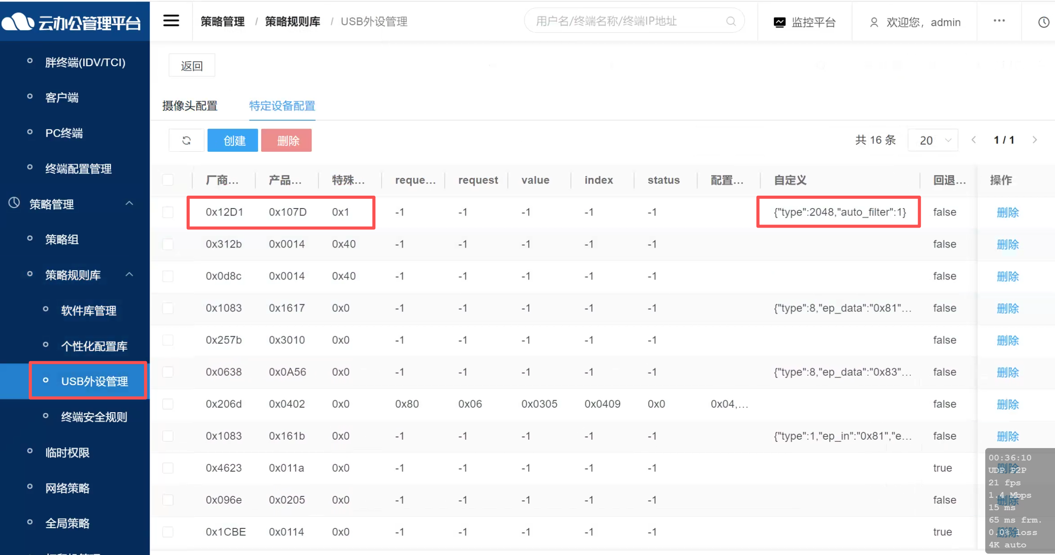Go to next page arrow
The width and height of the screenshot is (1055, 555).
(x=1035, y=140)
